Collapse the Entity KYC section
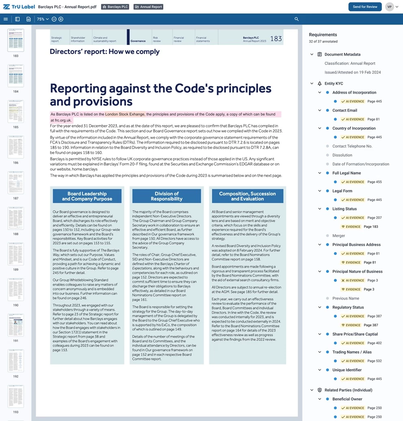 coord(312,84)
